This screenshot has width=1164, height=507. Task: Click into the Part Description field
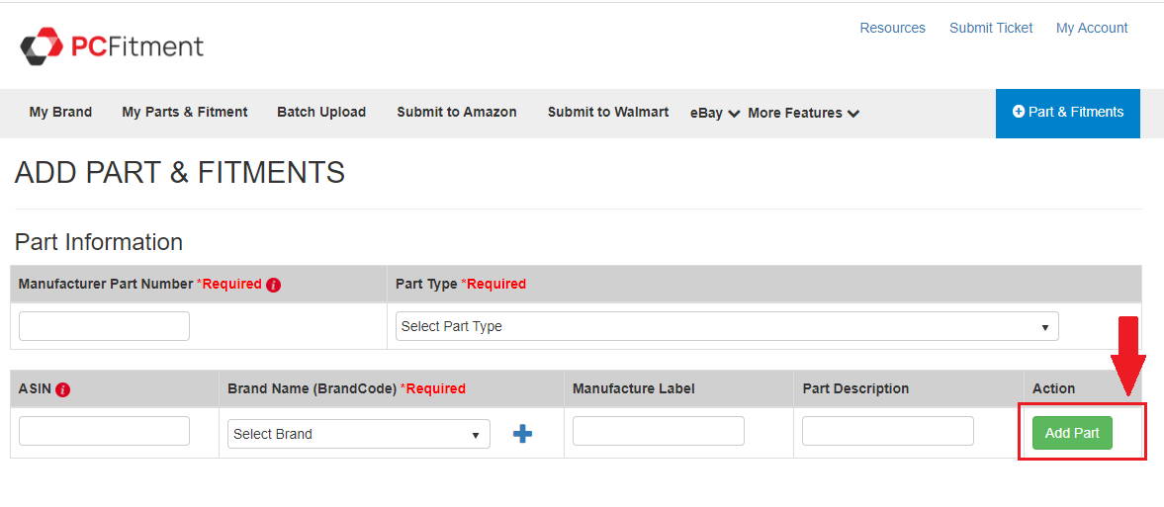click(x=887, y=431)
